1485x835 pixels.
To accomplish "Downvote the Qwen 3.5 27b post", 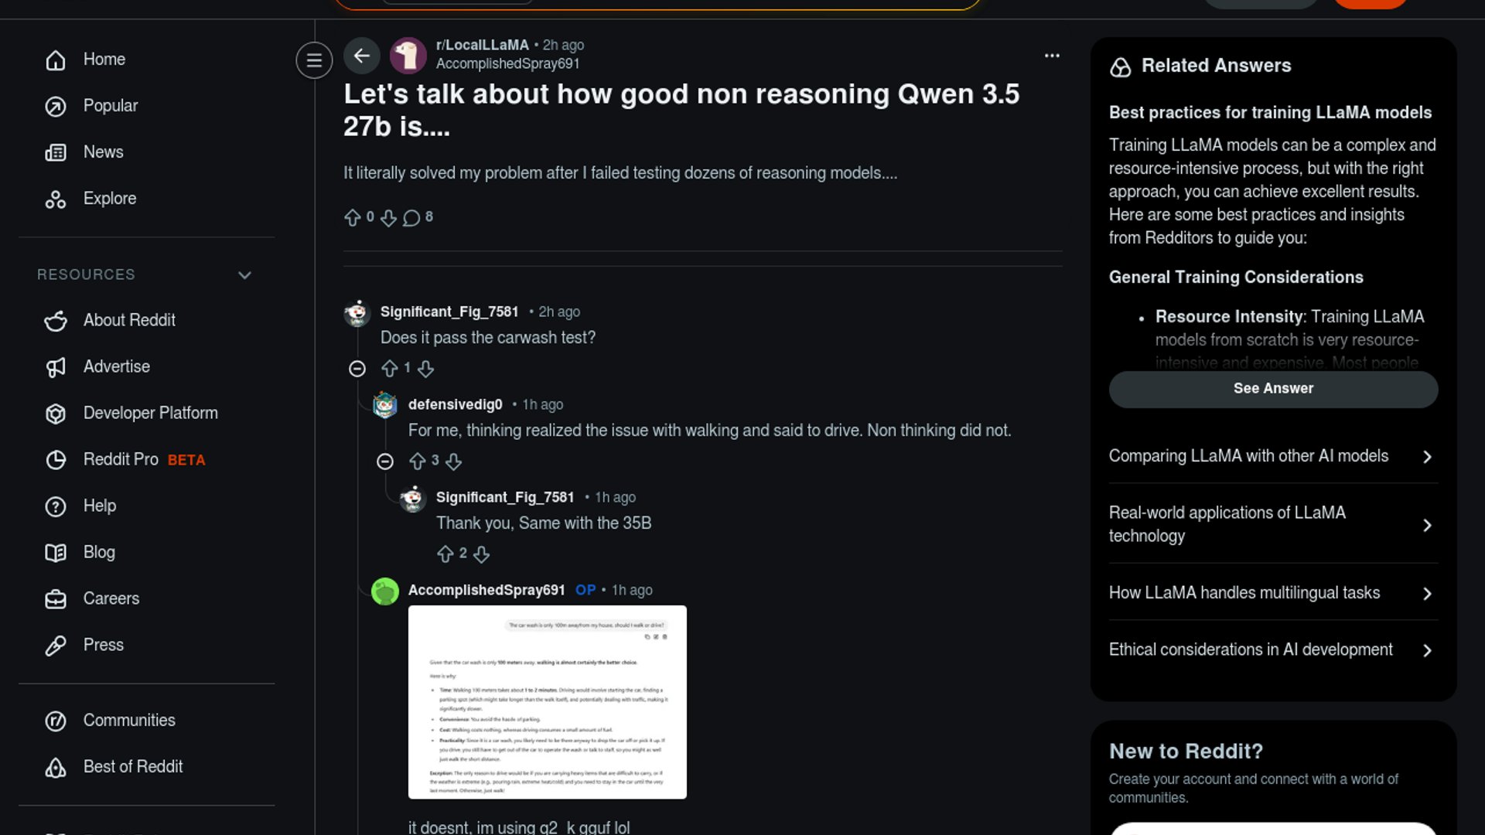I will 388,218.
